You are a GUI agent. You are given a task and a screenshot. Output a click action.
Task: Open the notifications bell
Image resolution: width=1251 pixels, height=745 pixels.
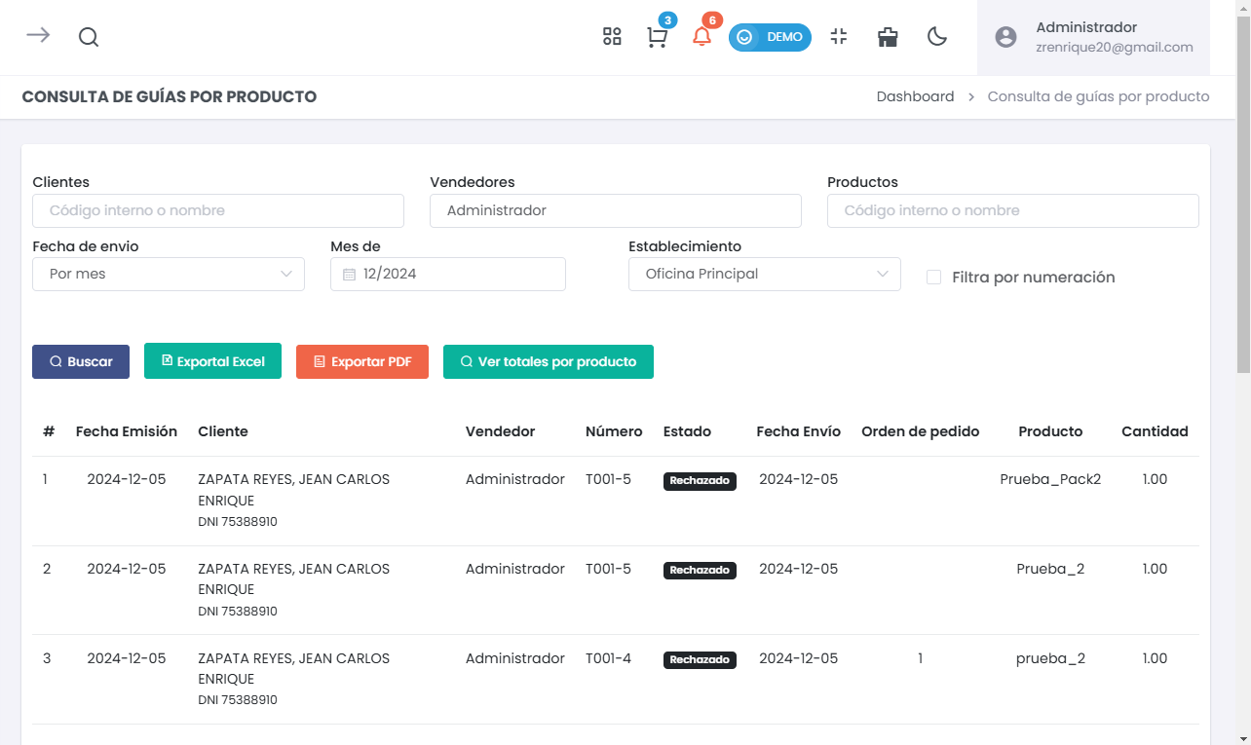point(701,37)
